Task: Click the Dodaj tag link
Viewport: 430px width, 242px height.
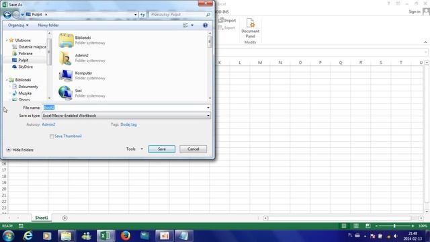Action: tap(128, 124)
